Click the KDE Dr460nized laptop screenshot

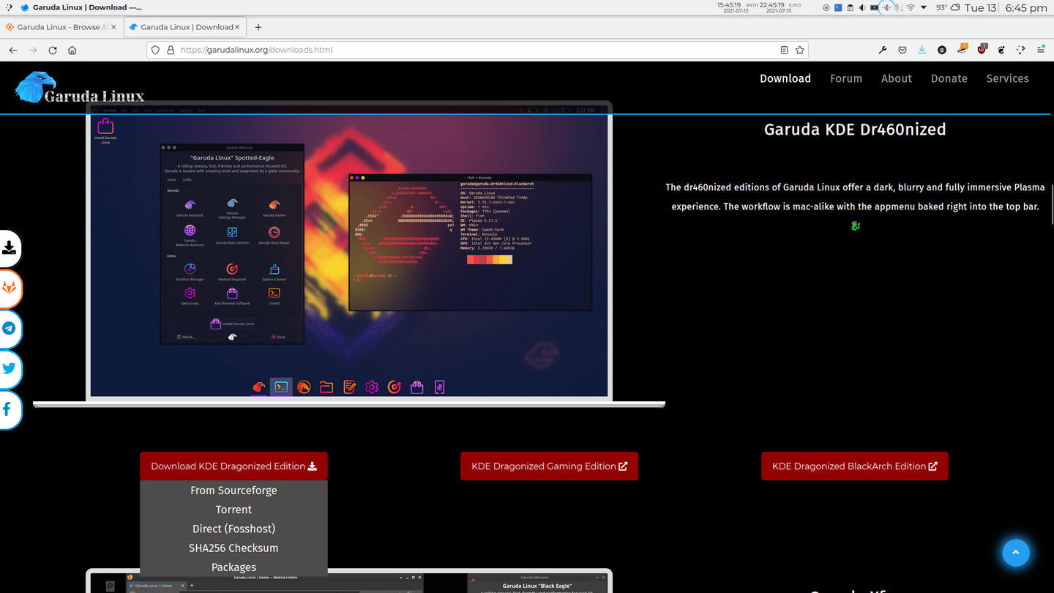[x=349, y=255]
